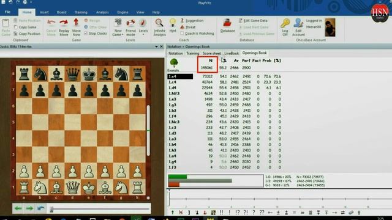Open the Training ribbon tab

click(81, 12)
